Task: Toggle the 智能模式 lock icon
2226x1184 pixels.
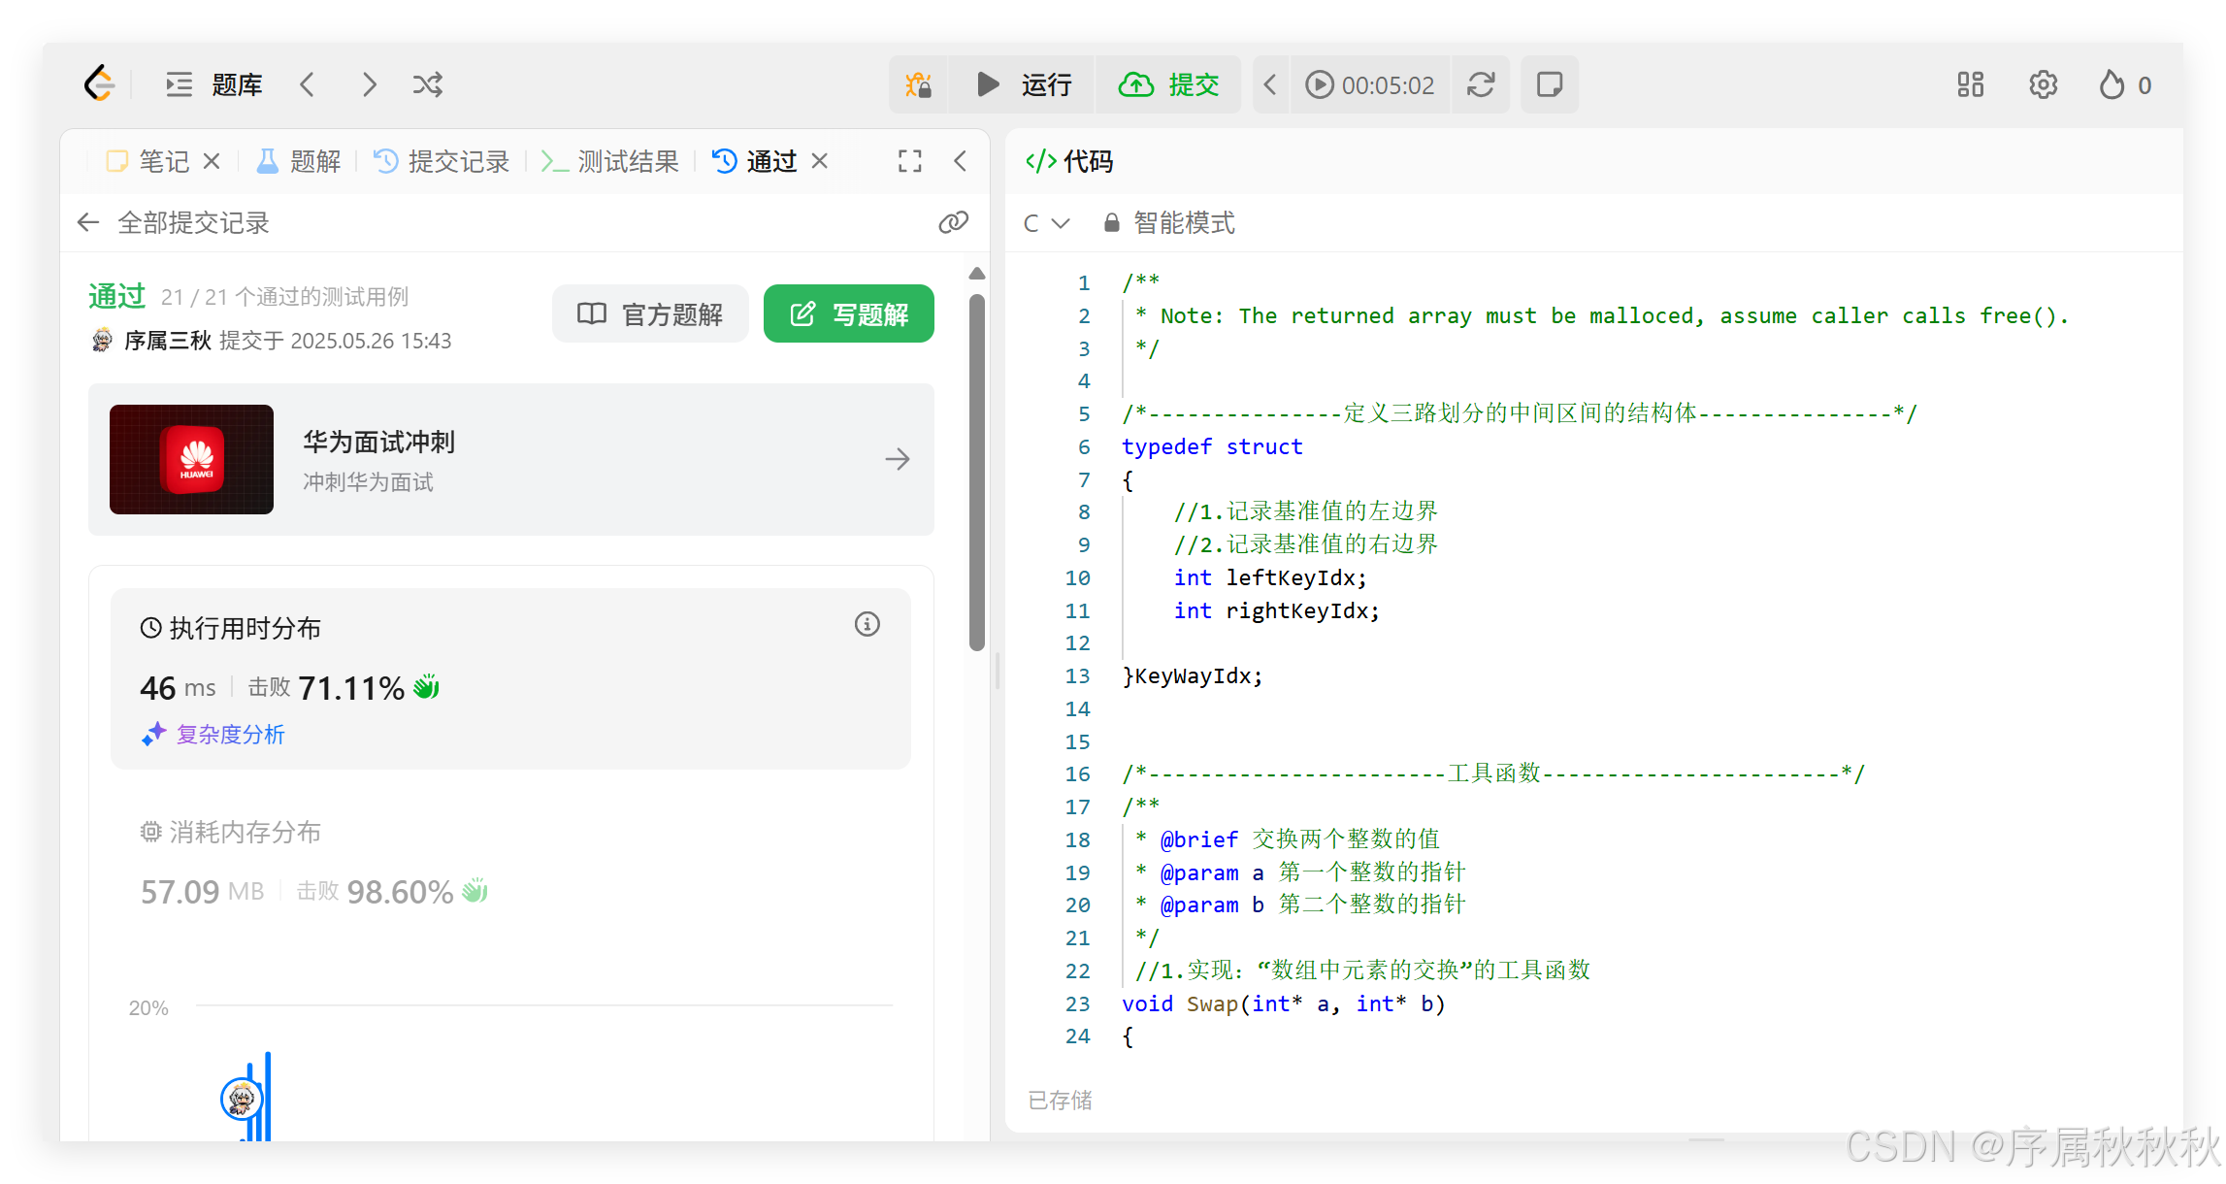Action: [x=1111, y=222]
